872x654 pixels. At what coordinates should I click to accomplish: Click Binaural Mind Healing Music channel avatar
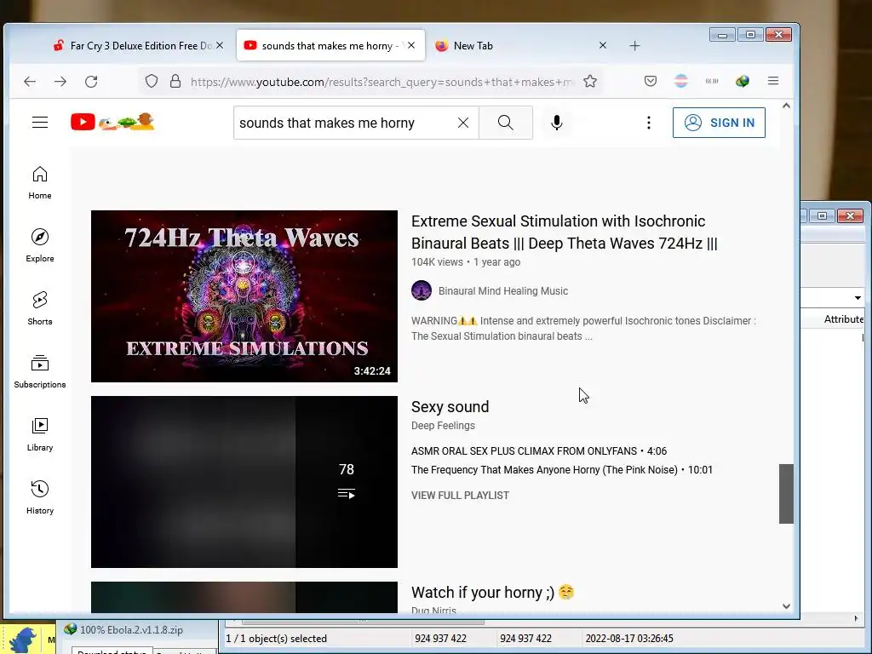[422, 291]
